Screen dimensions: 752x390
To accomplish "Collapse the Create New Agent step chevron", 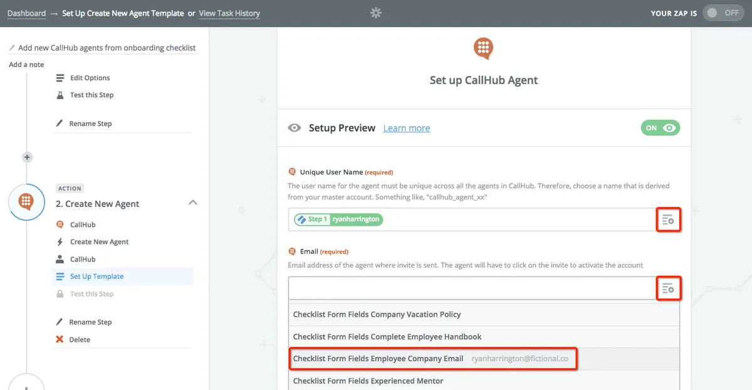I will 193,203.
